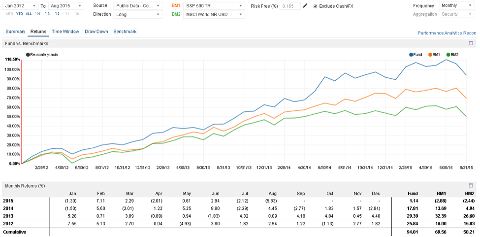Toggle the BM2 series legend dot
480x237 pixels.
[x=448, y=54]
